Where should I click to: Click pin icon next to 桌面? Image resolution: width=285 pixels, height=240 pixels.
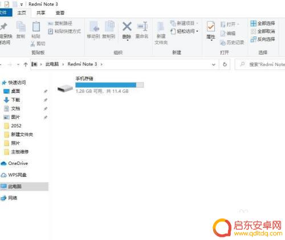pos(46,92)
